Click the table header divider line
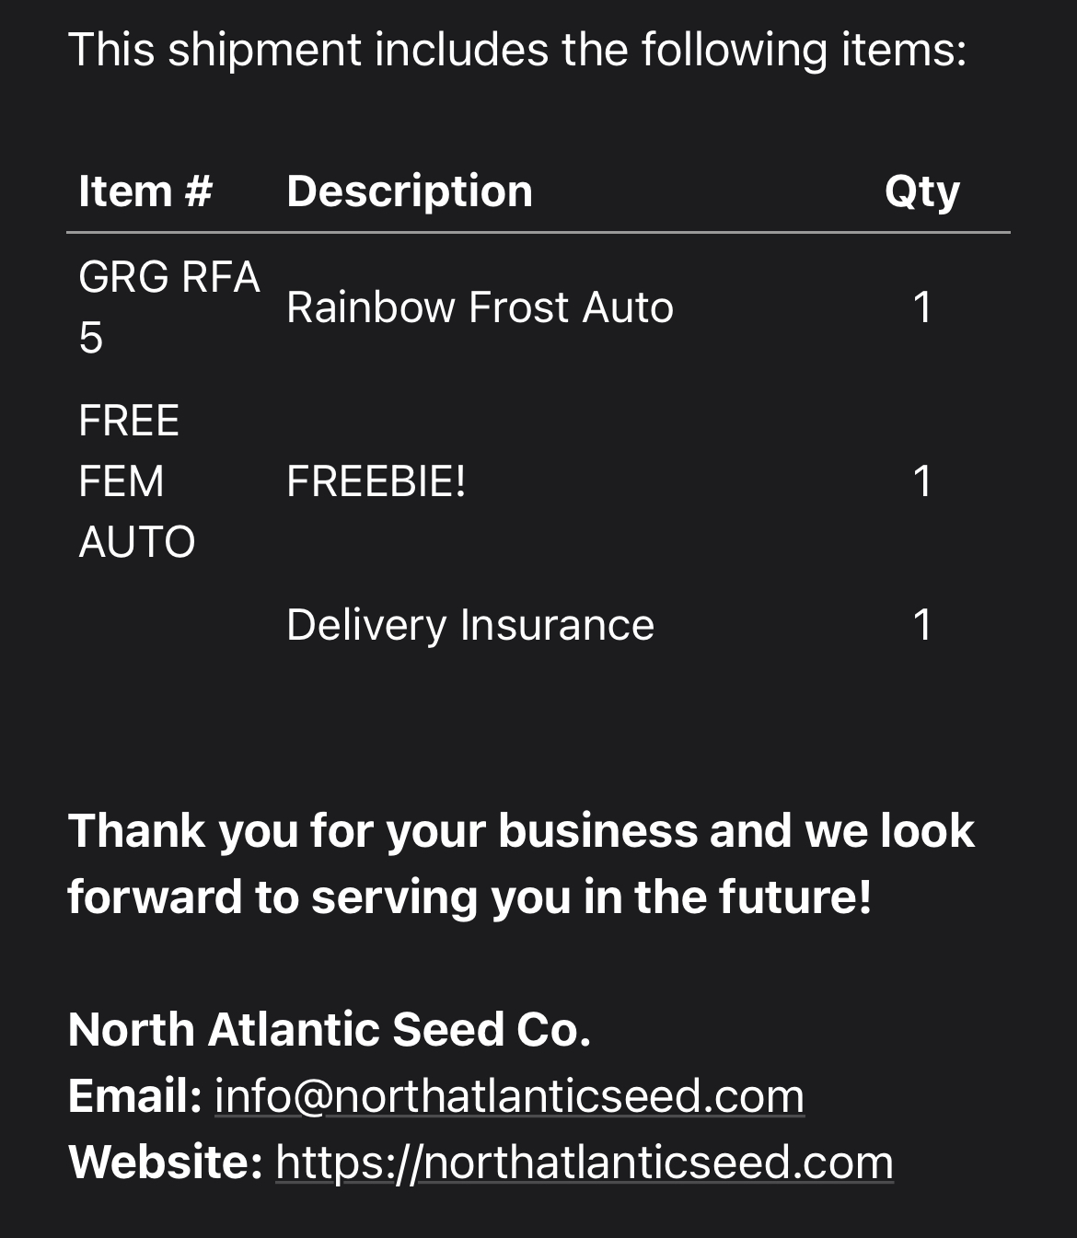Image resolution: width=1077 pixels, height=1238 pixels. coord(538,233)
